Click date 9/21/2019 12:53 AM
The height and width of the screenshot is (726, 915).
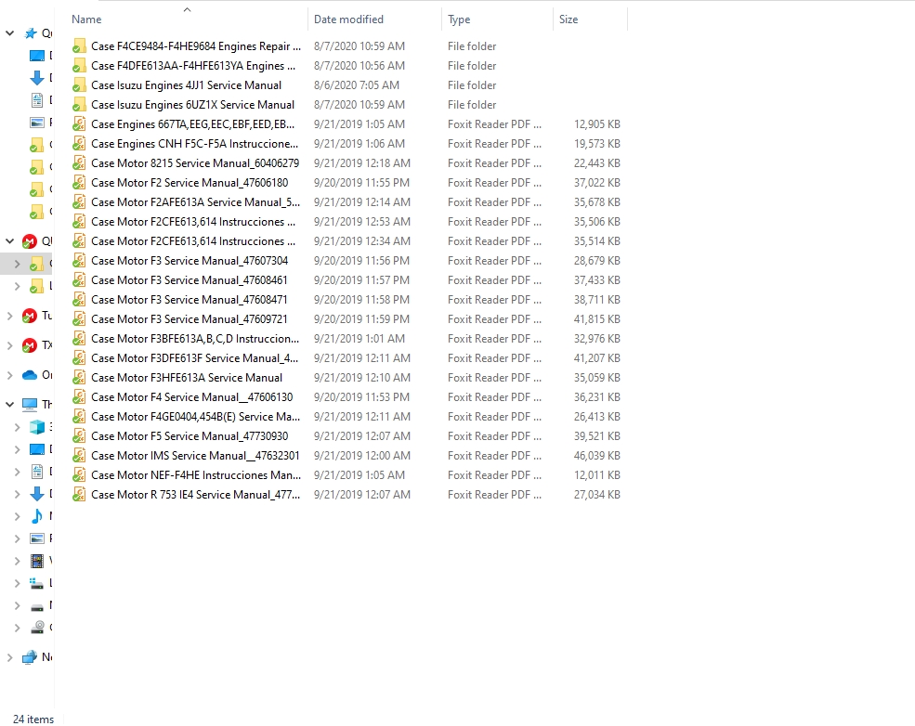click(361, 222)
